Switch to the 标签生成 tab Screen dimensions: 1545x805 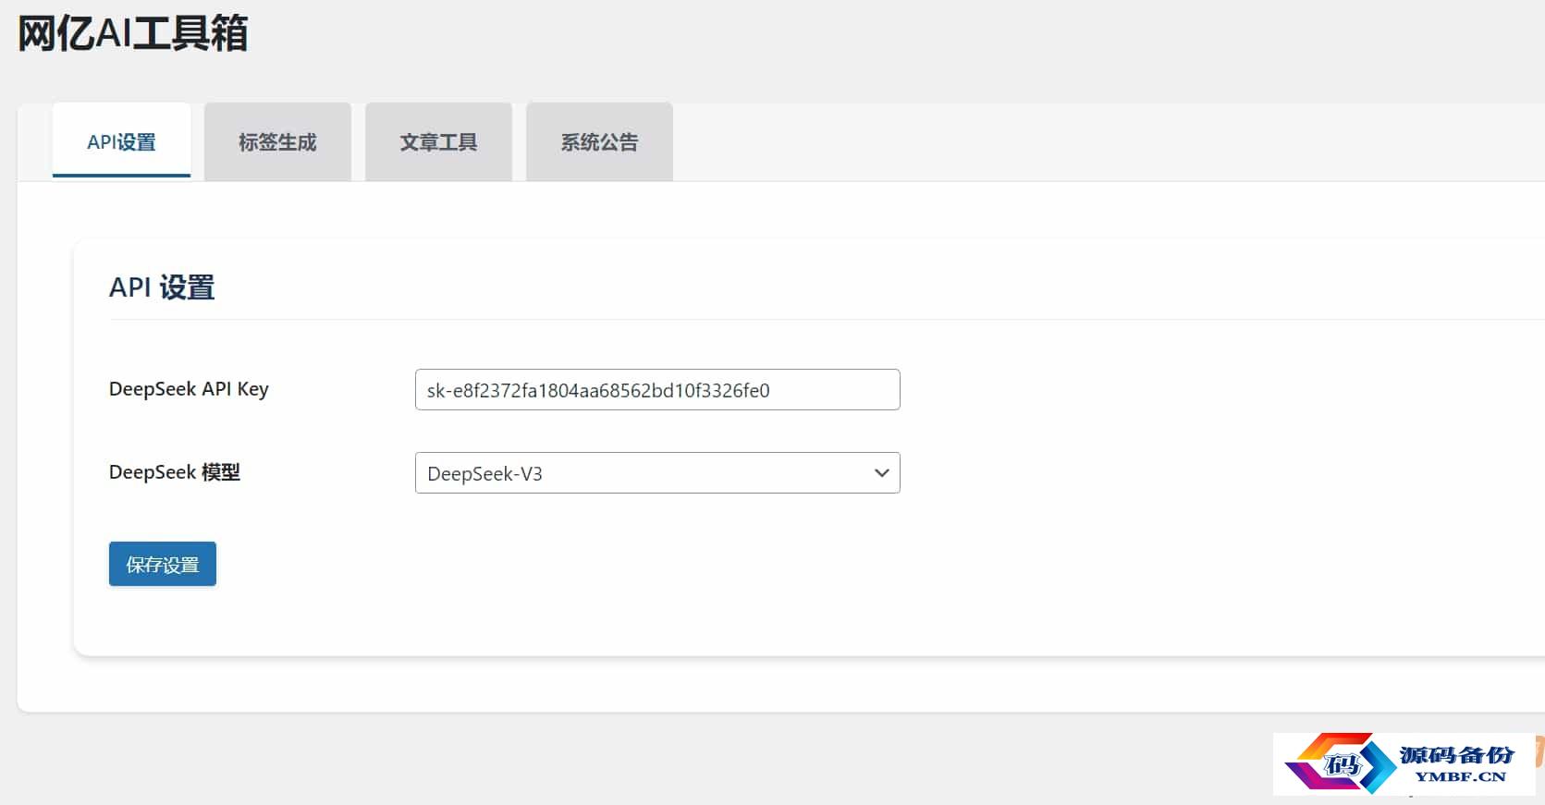tap(277, 141)
